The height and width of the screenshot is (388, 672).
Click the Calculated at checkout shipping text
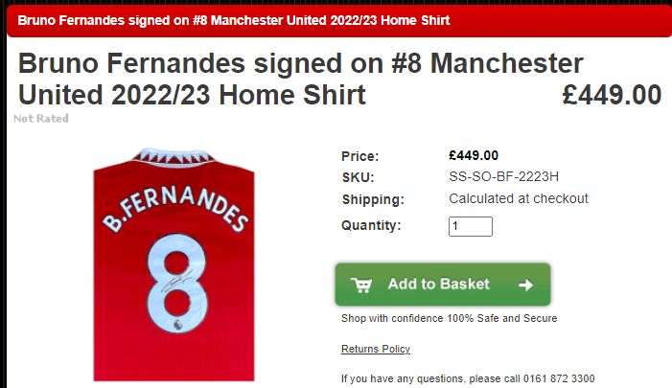click(519, 198)
